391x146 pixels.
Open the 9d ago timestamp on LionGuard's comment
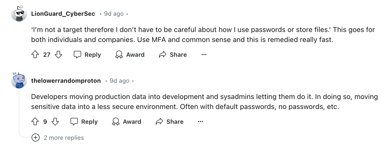pyautogui.click(x=114, y=14)
